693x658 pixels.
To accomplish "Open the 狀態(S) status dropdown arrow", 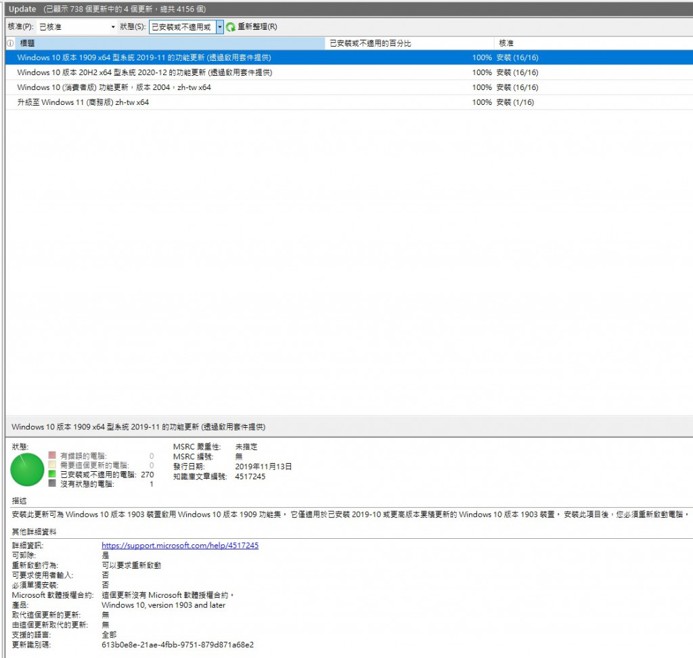I will tap(220, 27).
